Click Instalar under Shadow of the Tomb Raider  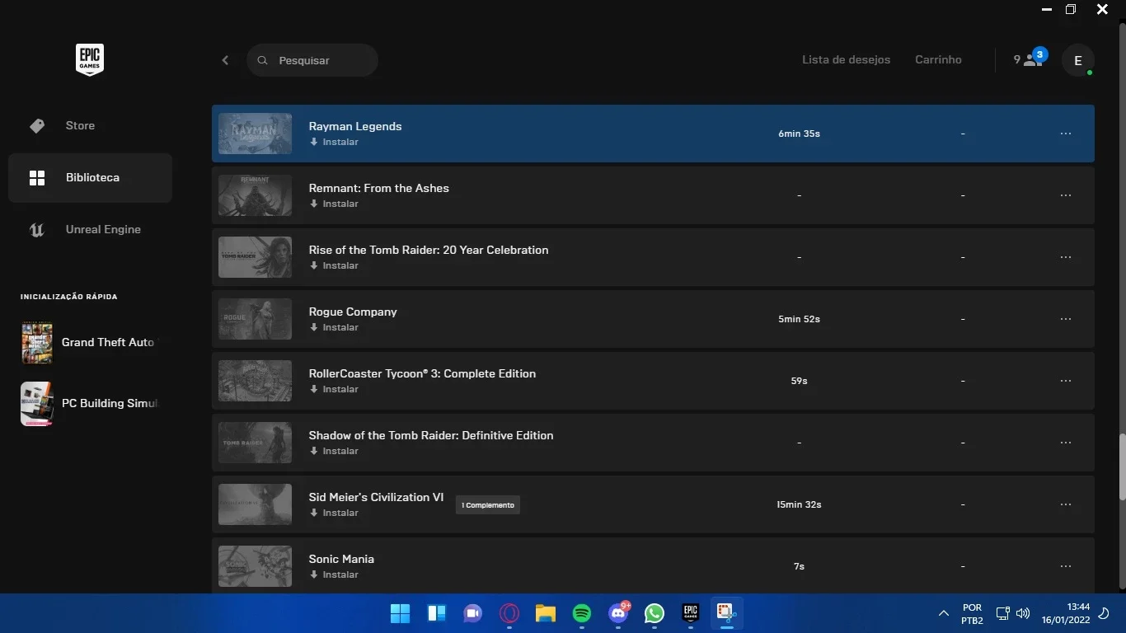point(334,451)
